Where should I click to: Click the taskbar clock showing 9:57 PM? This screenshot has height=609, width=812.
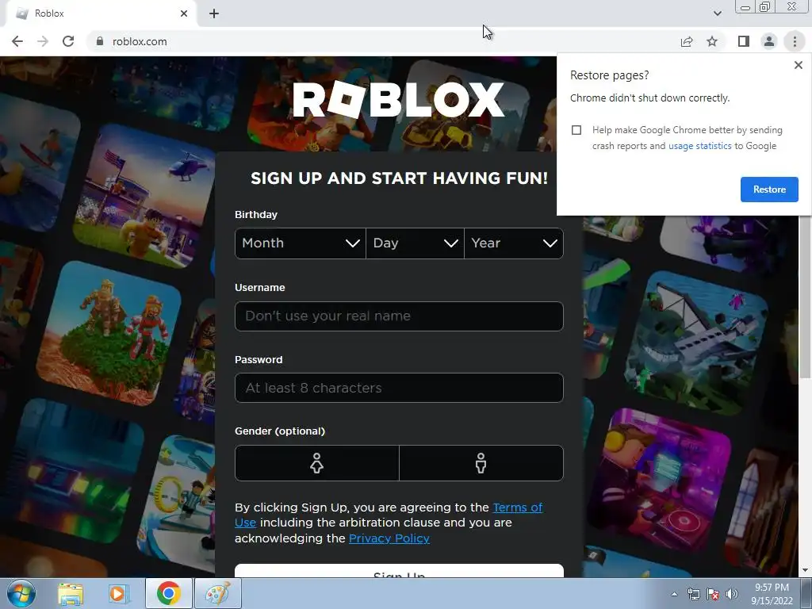click(772, 594)
